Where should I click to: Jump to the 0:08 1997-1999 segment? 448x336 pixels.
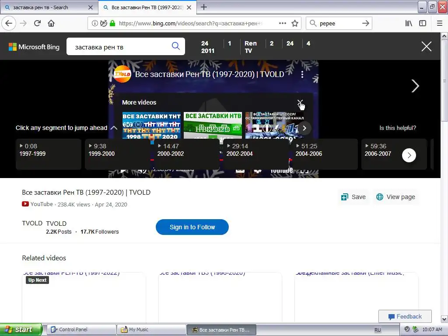49,154
